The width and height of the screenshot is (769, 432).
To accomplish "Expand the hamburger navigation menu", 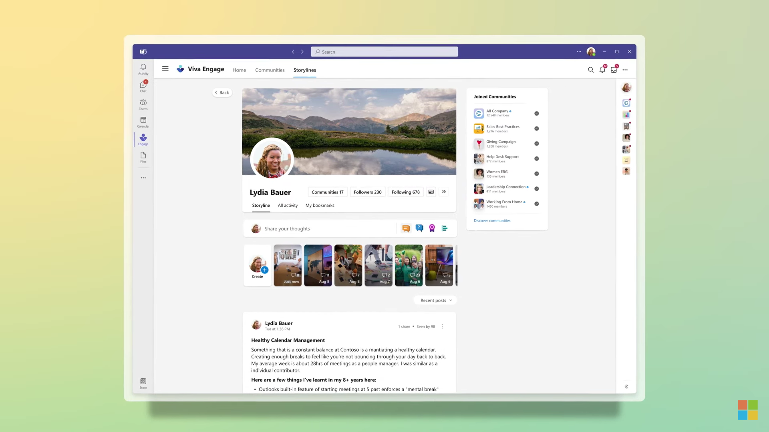I will pos(165,69).
